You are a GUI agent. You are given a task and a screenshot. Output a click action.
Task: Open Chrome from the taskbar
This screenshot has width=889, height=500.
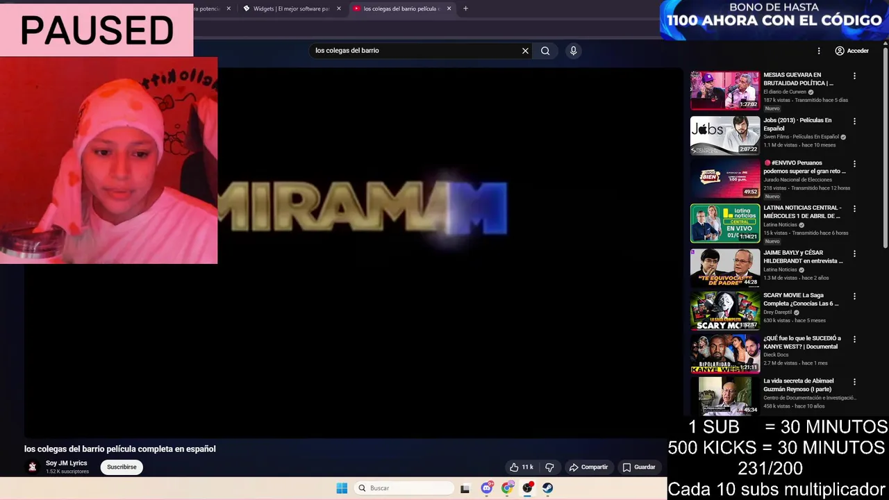[507, 488]
